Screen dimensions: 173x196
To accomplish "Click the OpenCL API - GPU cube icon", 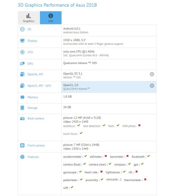I will tap(22, 85).
